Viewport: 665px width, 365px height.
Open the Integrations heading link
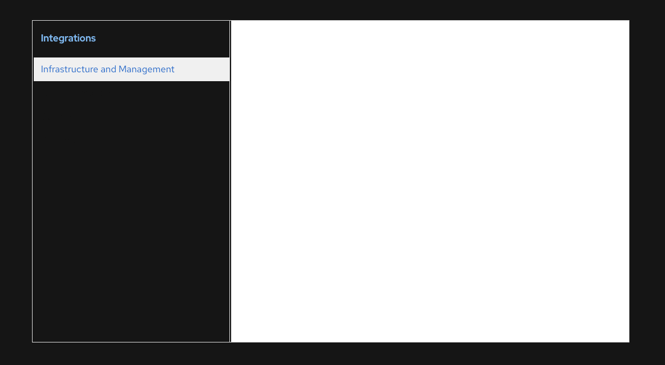click(x=68, y=38)
